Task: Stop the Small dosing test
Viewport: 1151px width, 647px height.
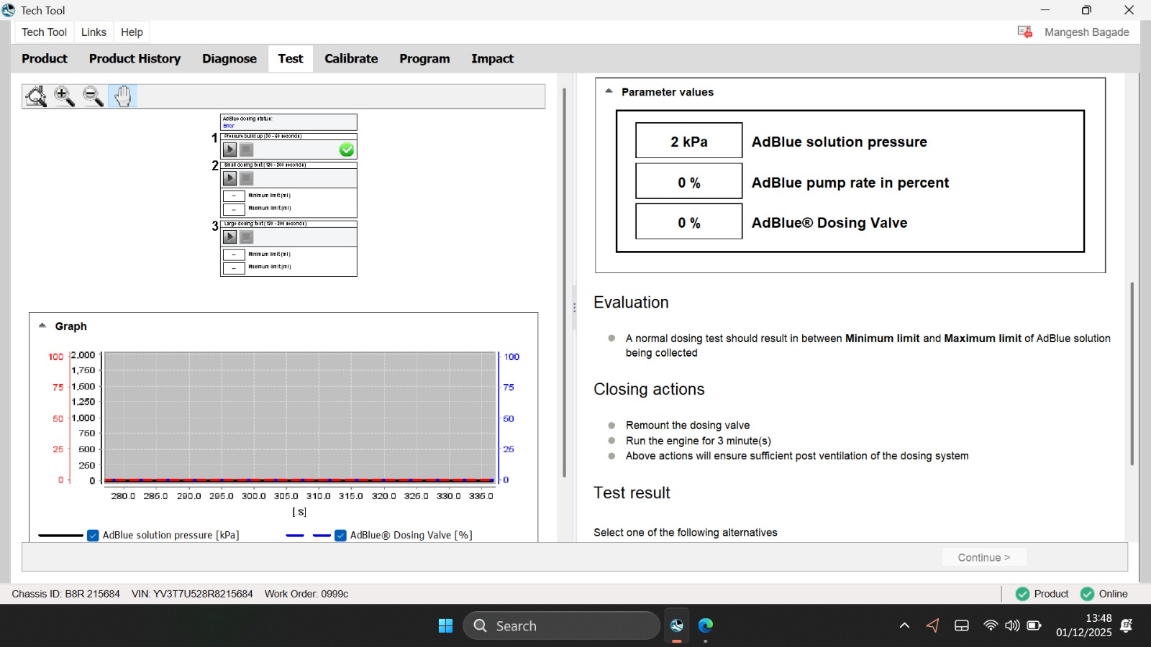Action: pyautogui.click(x=247, y=178)
